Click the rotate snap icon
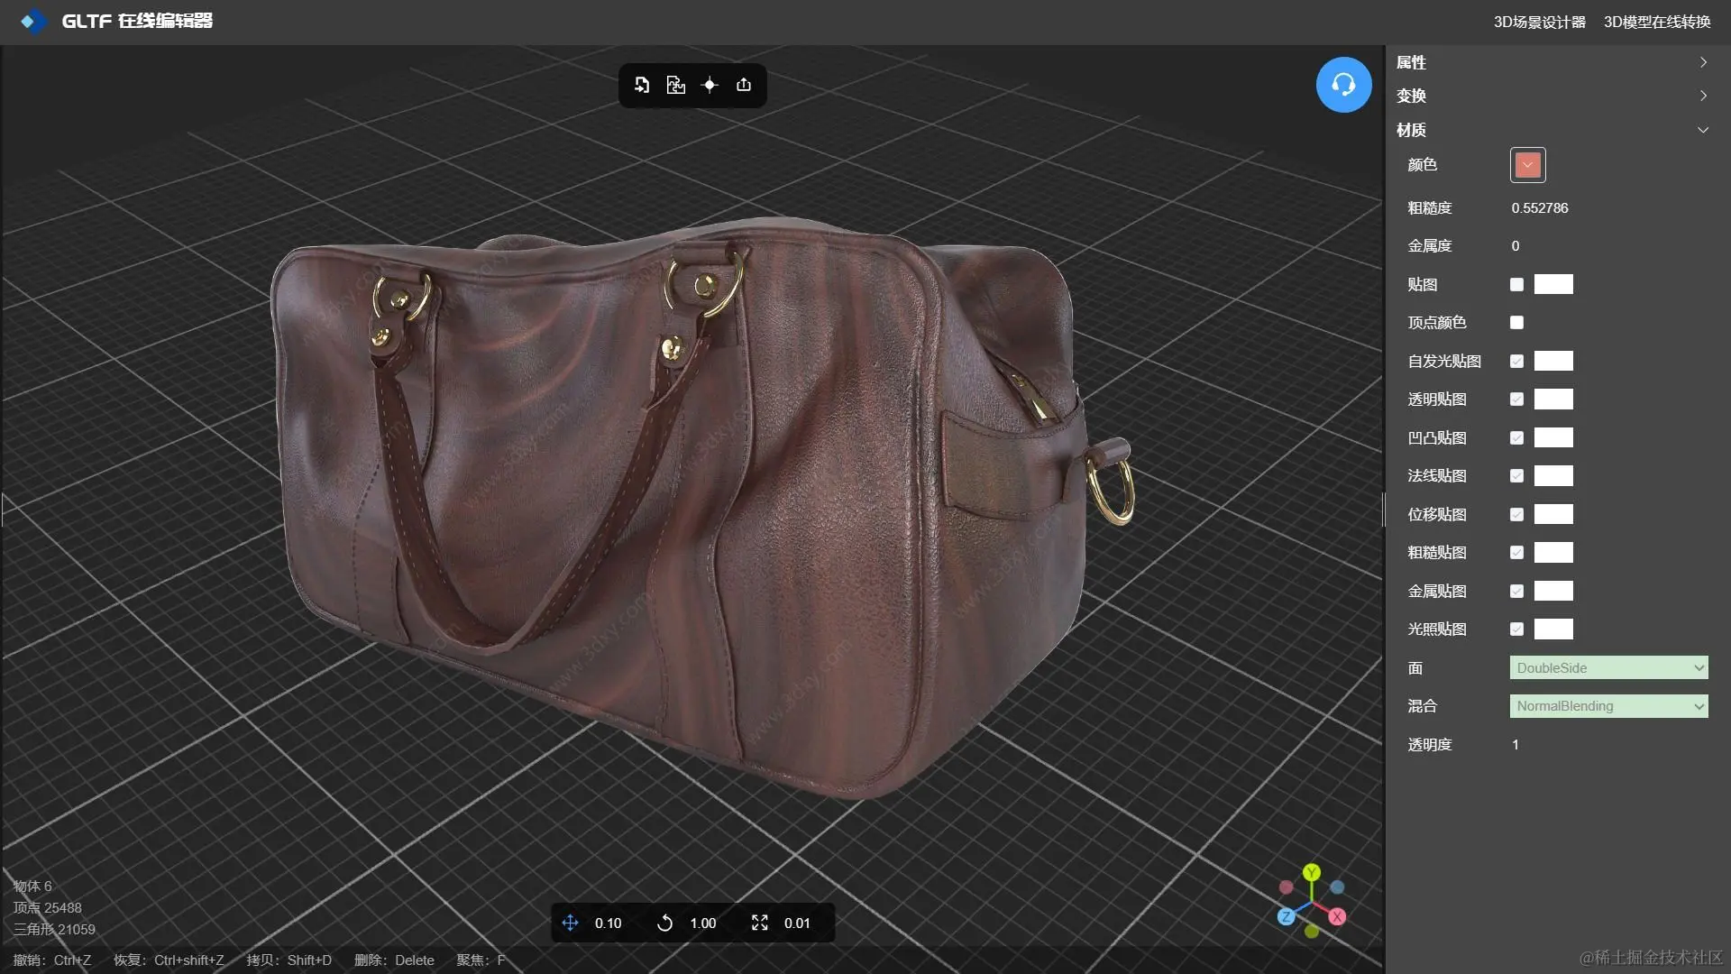This screenshot has width=1731, height=974. click(664, 923)
